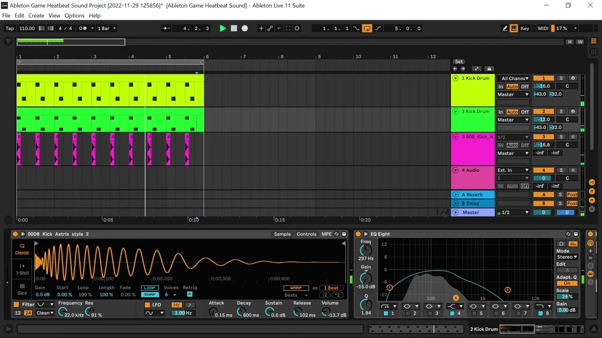
Task: Adjust the Filter Frequency knob
Action: [x=62, y=311]
